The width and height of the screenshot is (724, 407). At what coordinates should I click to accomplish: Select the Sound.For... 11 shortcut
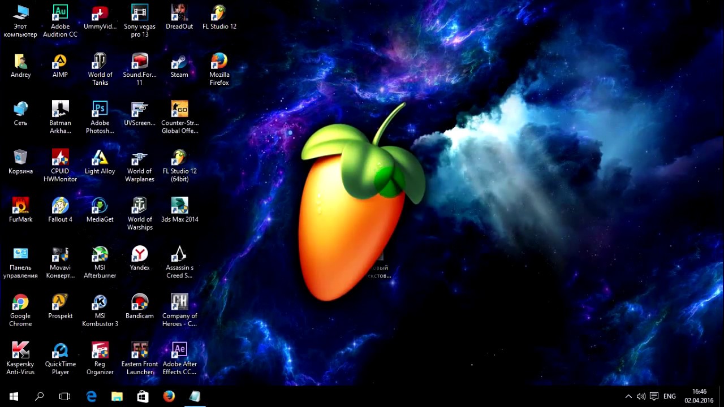140,69
